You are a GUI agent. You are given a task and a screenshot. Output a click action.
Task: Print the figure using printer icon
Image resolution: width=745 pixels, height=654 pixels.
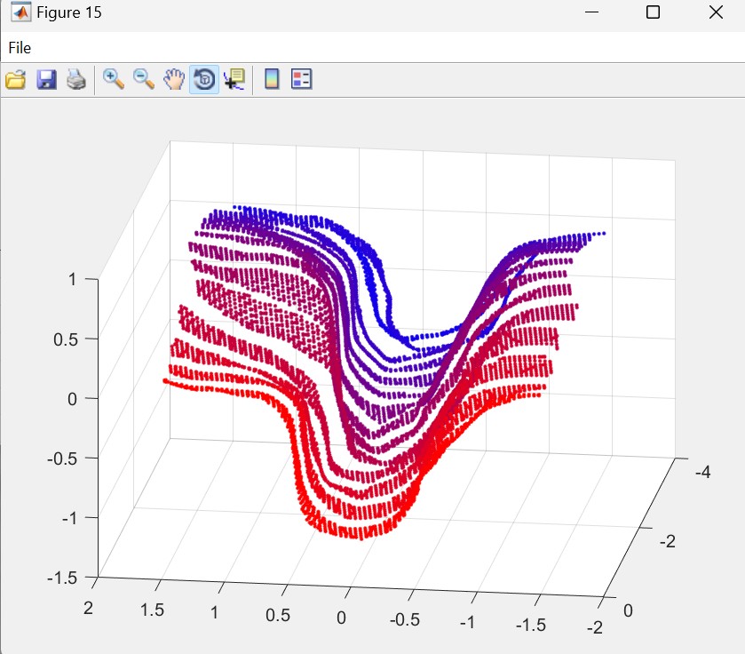click(x=76, y=80)
